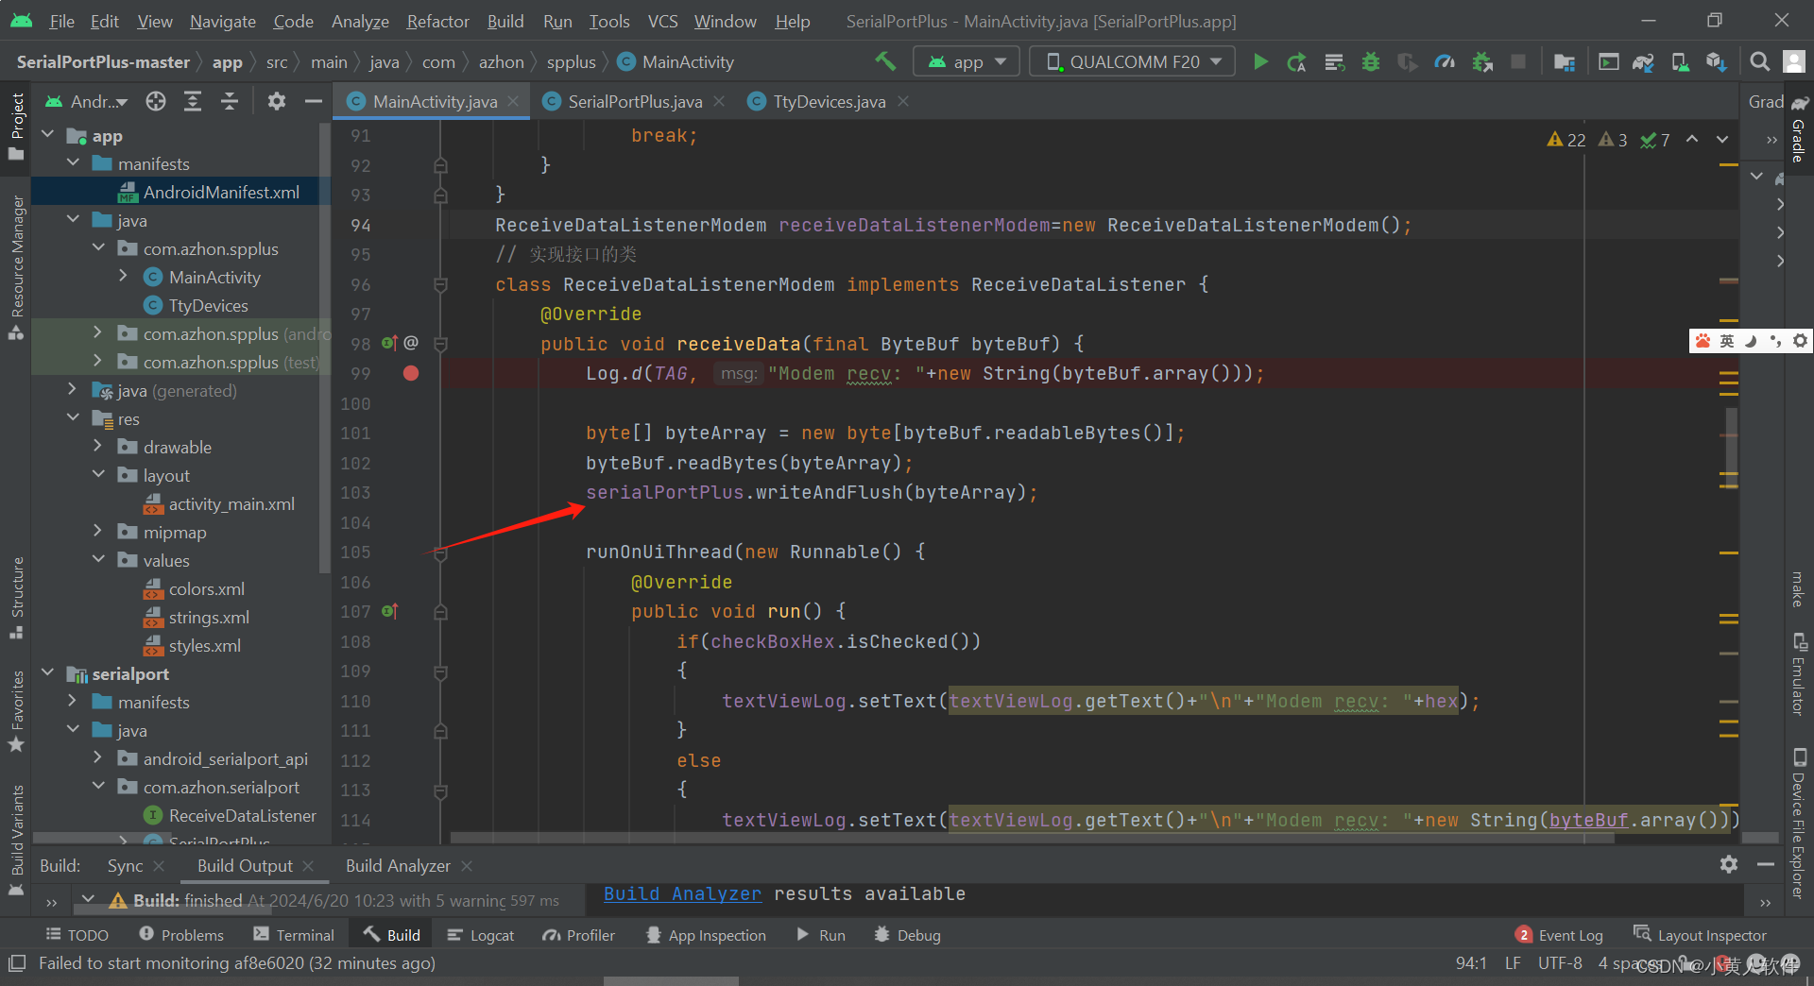This screenshot has height=986, width=1814.
Task: Select opened file using the crosshair icon
Action: click(x=156, y=100)
